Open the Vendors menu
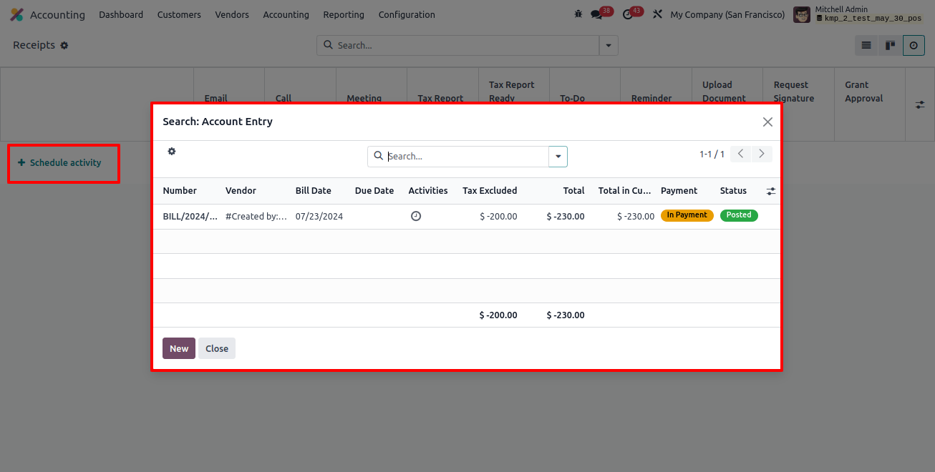Image resolution: width=935 pixels, height=472 pixels. (x=232, y=14)
